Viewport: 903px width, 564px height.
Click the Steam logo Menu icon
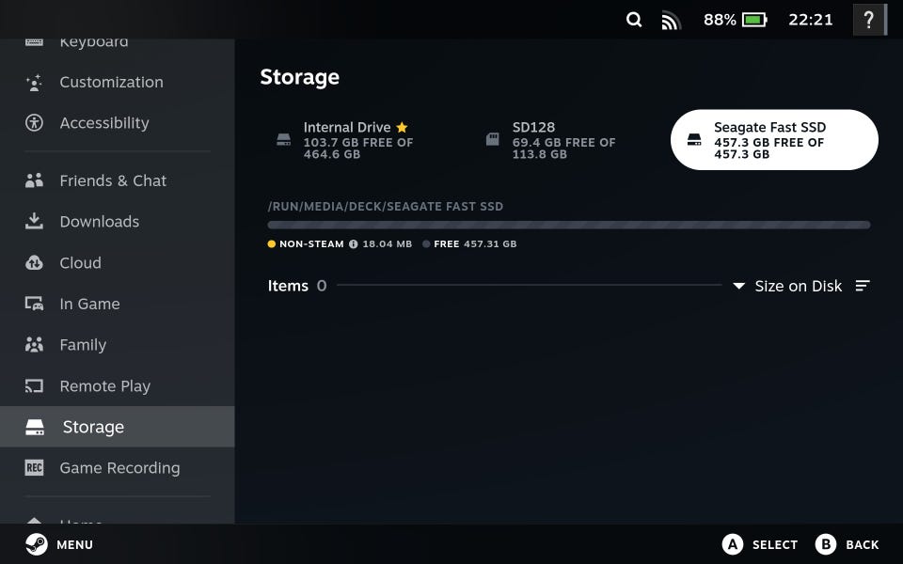pos(37,544)
